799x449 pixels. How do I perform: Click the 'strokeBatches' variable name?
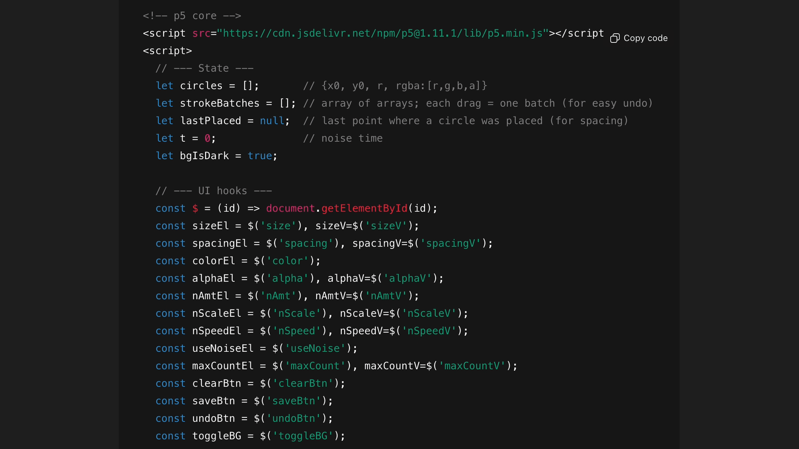coord(219,103)
